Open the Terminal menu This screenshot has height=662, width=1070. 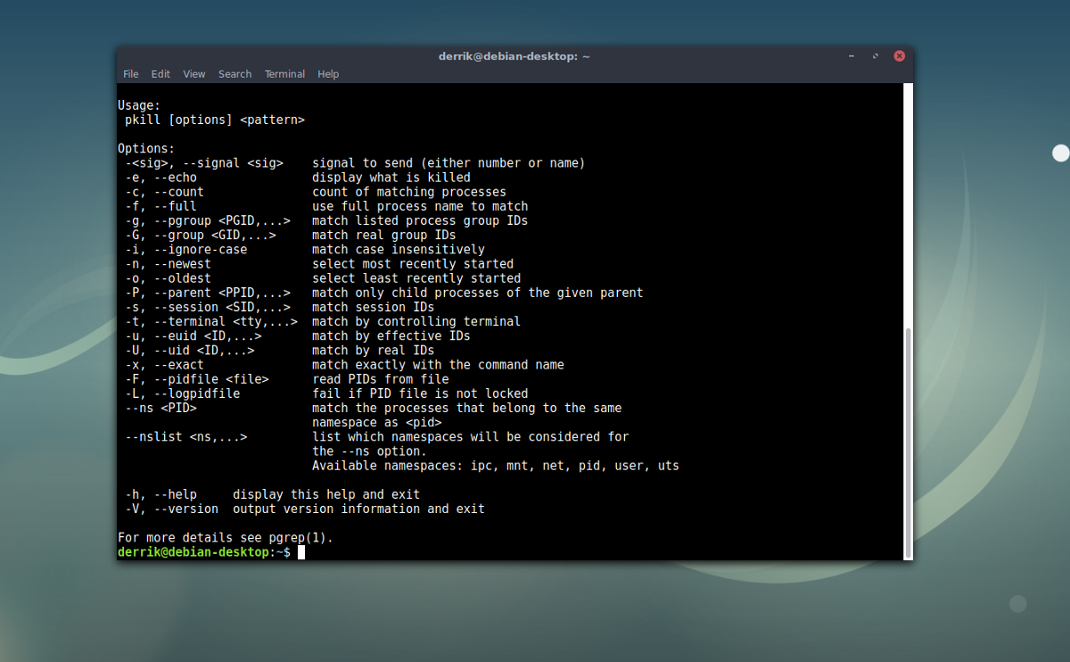284,74
